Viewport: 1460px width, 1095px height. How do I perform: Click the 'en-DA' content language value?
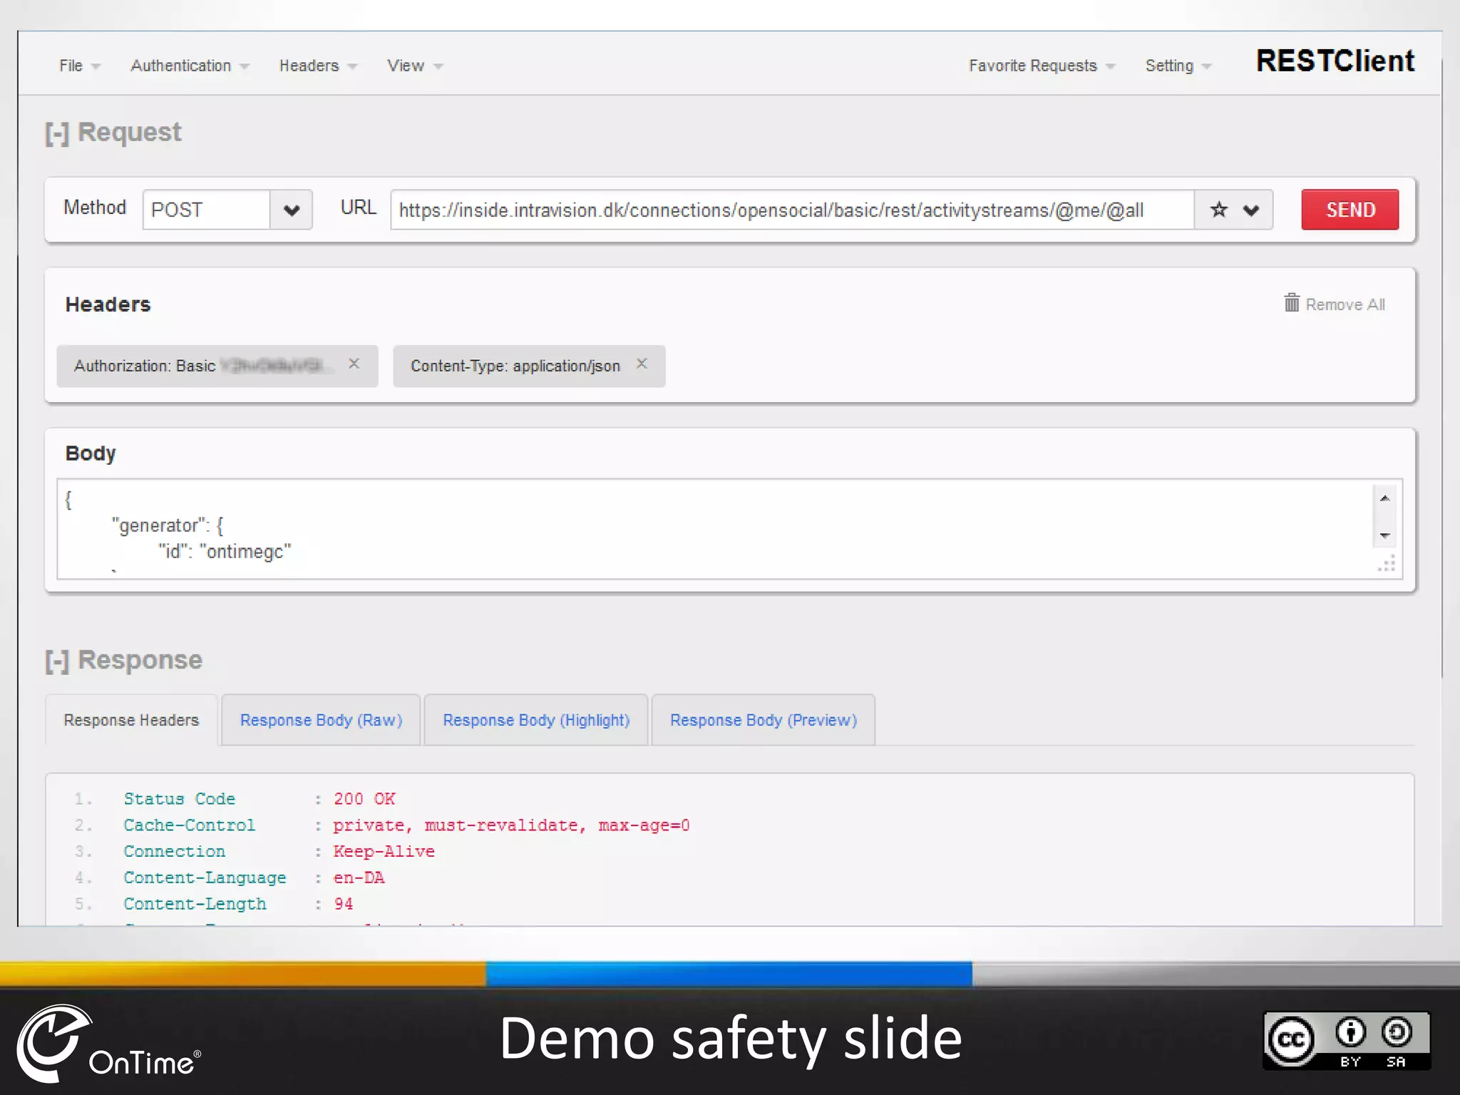coord(359,878)
